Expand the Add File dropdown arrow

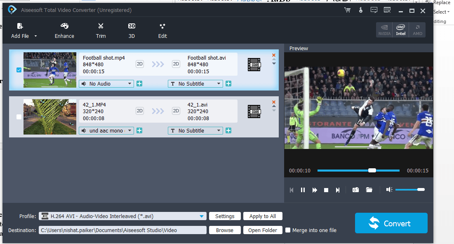point(35,36)
